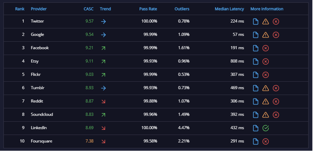This screenshot has width=313, height=151.
Task: Click the red X circle in Tumblr row
Action: point(276,88)
